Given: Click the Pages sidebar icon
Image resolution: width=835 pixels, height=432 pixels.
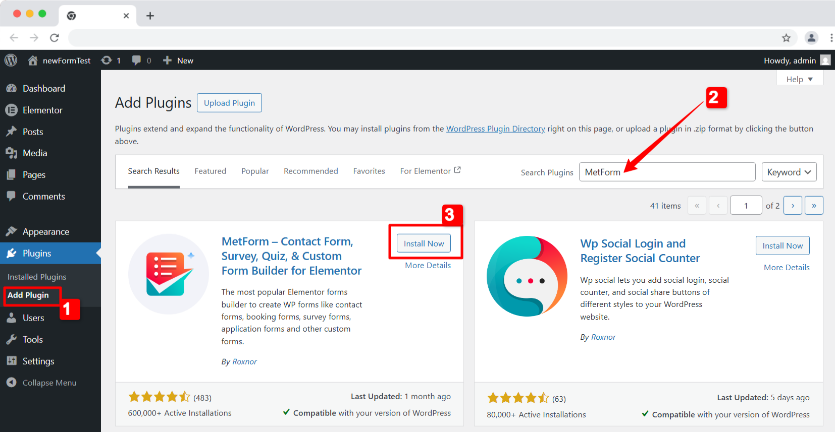Looking at the screenshot, I should [x=11, y=174].
